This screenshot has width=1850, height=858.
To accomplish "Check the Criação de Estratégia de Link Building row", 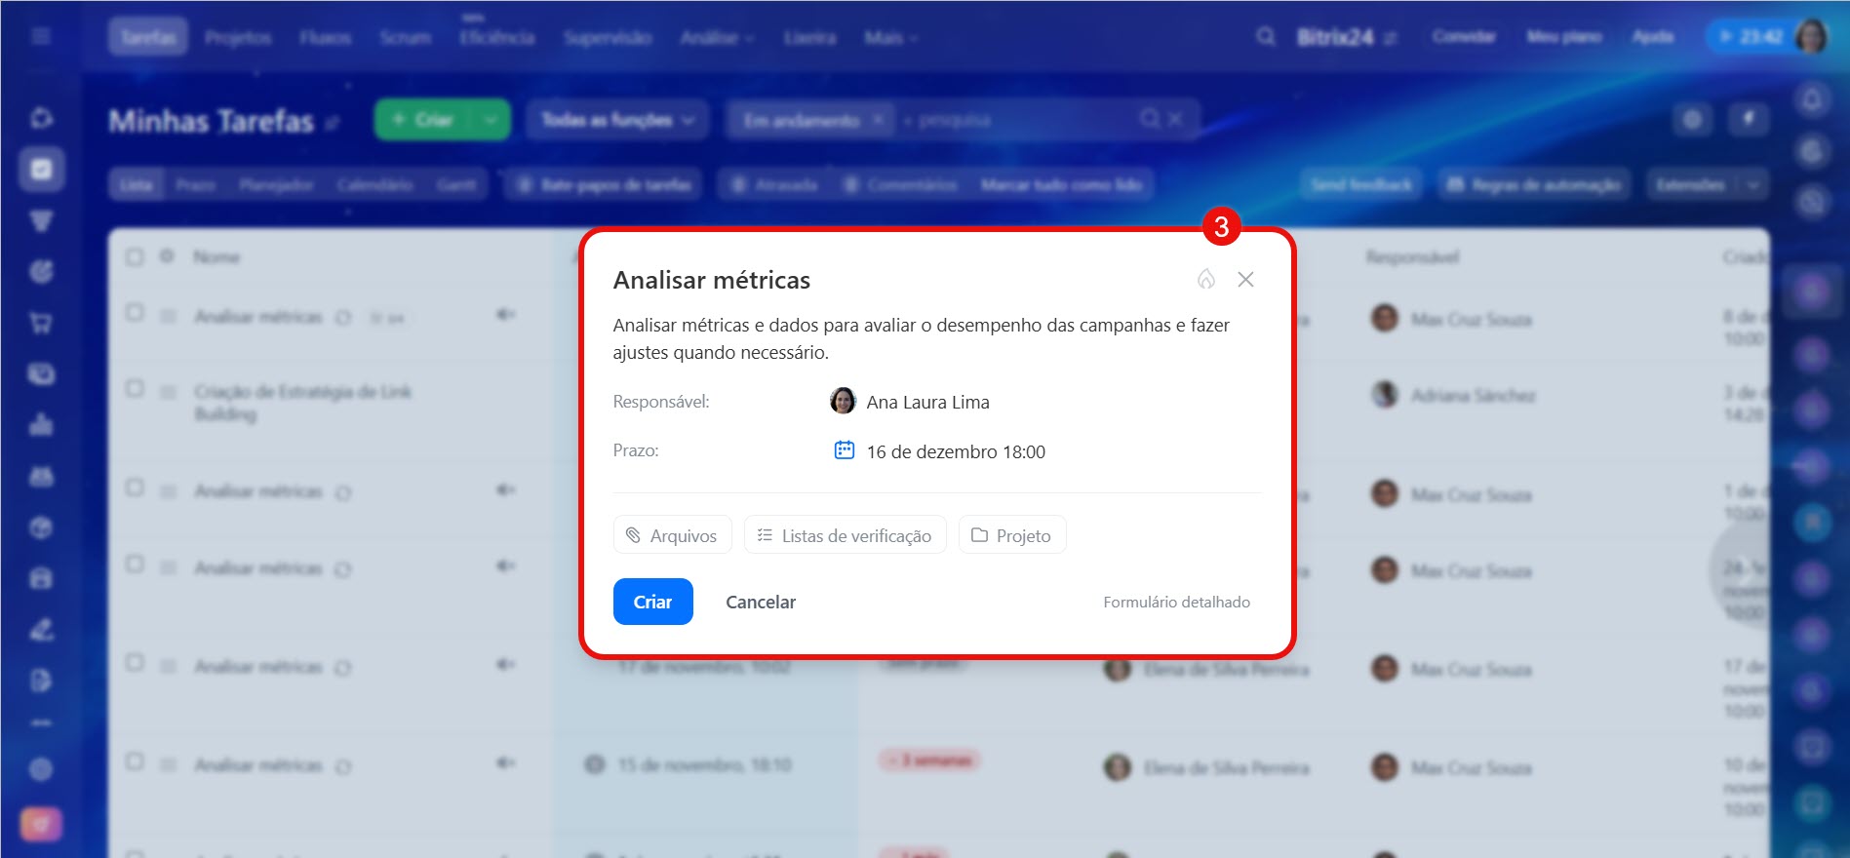I will (x=135, y=389).
